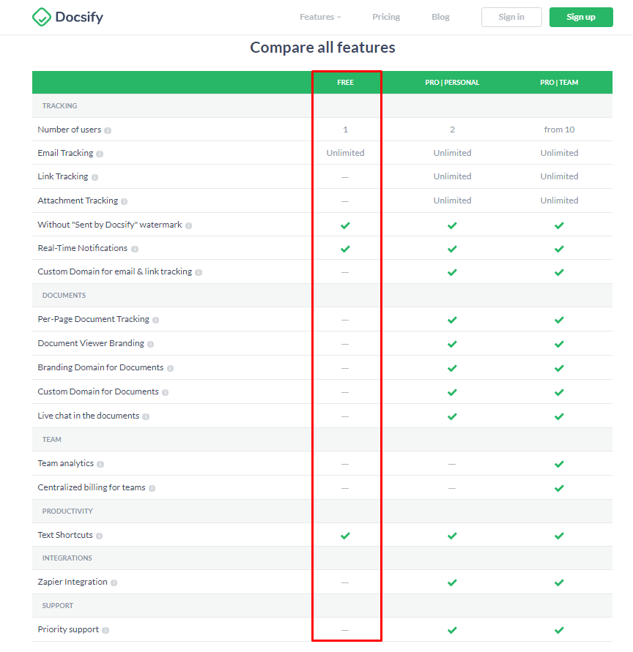Click Free plan checkmark for Text Shortcuts
Viewport: 633px width, 652px height.
345,536
